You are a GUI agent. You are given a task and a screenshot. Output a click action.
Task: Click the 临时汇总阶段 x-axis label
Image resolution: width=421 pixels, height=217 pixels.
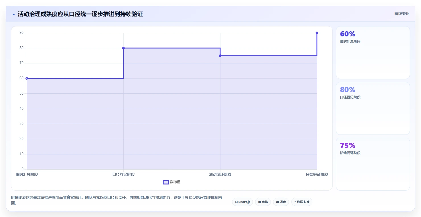[x=27, y=174]
